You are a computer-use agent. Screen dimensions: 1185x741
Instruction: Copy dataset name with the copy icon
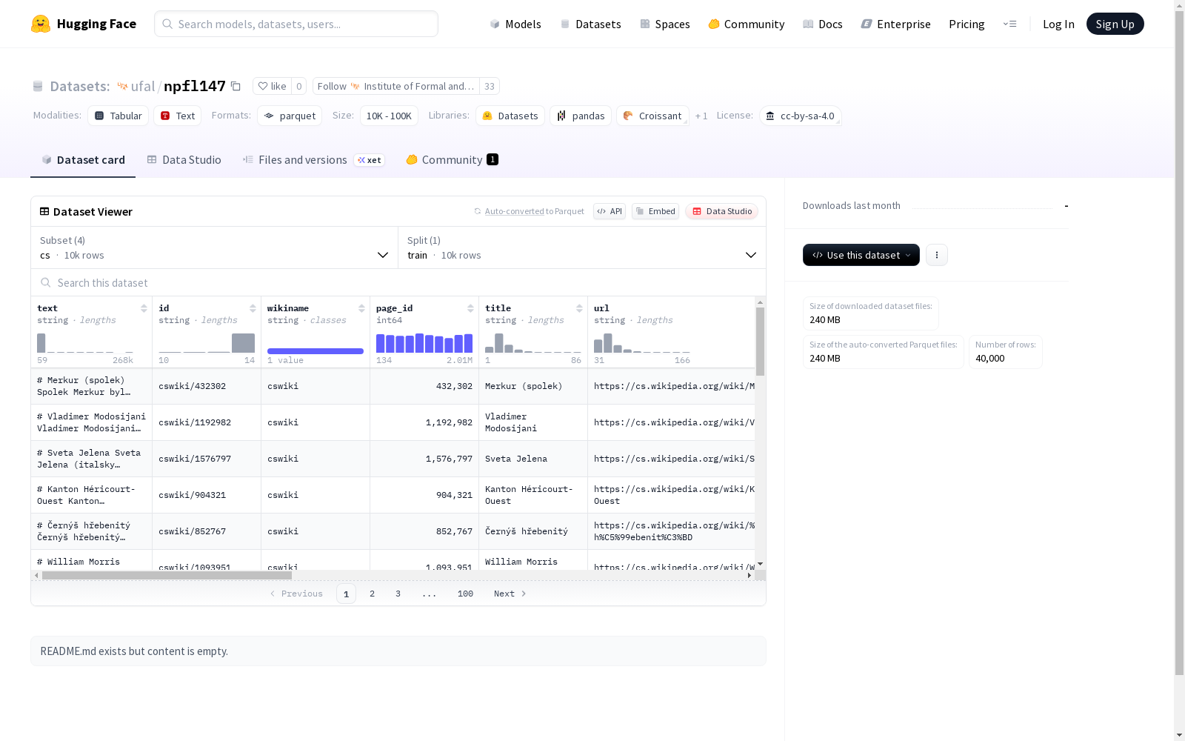coord(236,86)
